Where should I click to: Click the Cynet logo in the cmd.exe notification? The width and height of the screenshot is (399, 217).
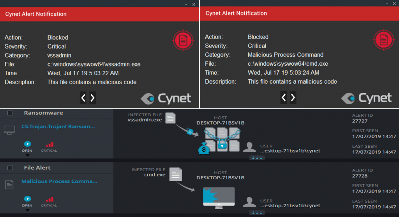pos(366,98)
